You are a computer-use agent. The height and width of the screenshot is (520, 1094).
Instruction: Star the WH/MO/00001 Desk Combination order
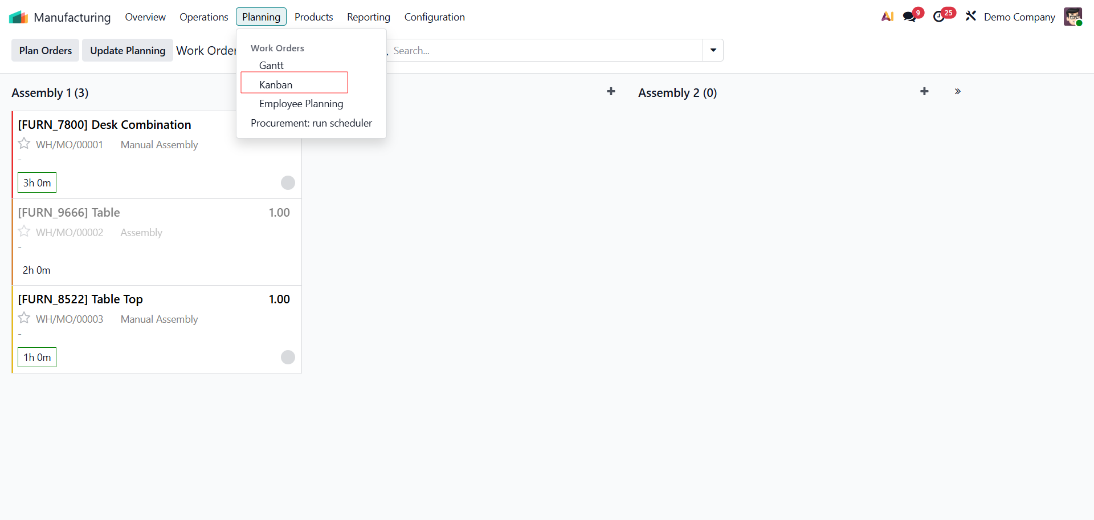click(24, 144)
